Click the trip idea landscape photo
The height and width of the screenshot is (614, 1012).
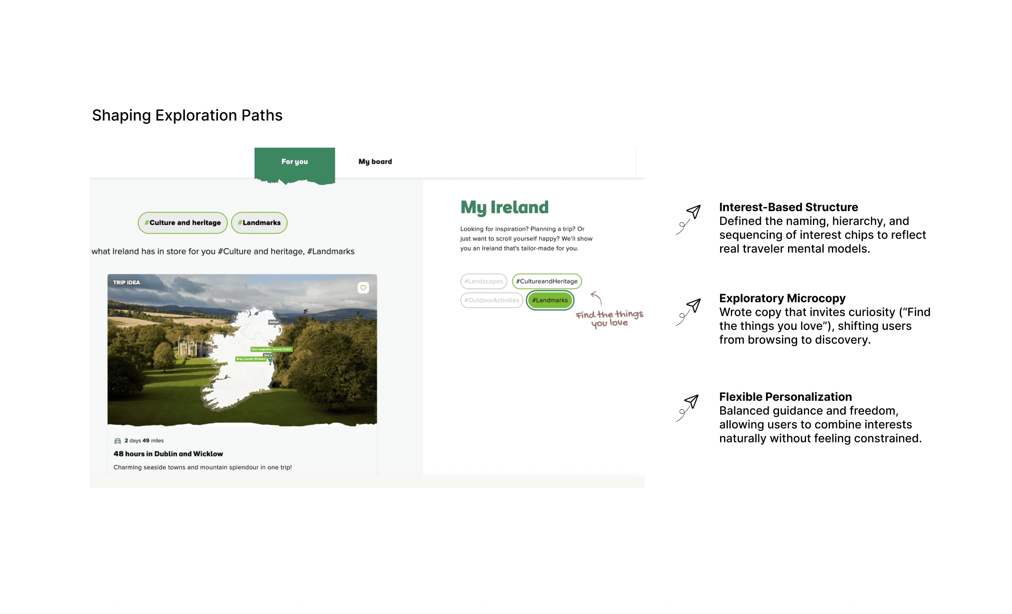(163, 374)
